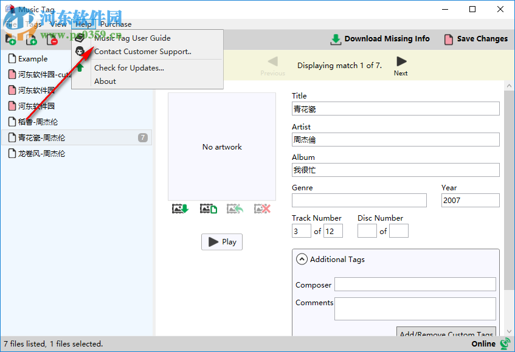Click the Genre input field
The image size is (515, 352).
[359, 200]
